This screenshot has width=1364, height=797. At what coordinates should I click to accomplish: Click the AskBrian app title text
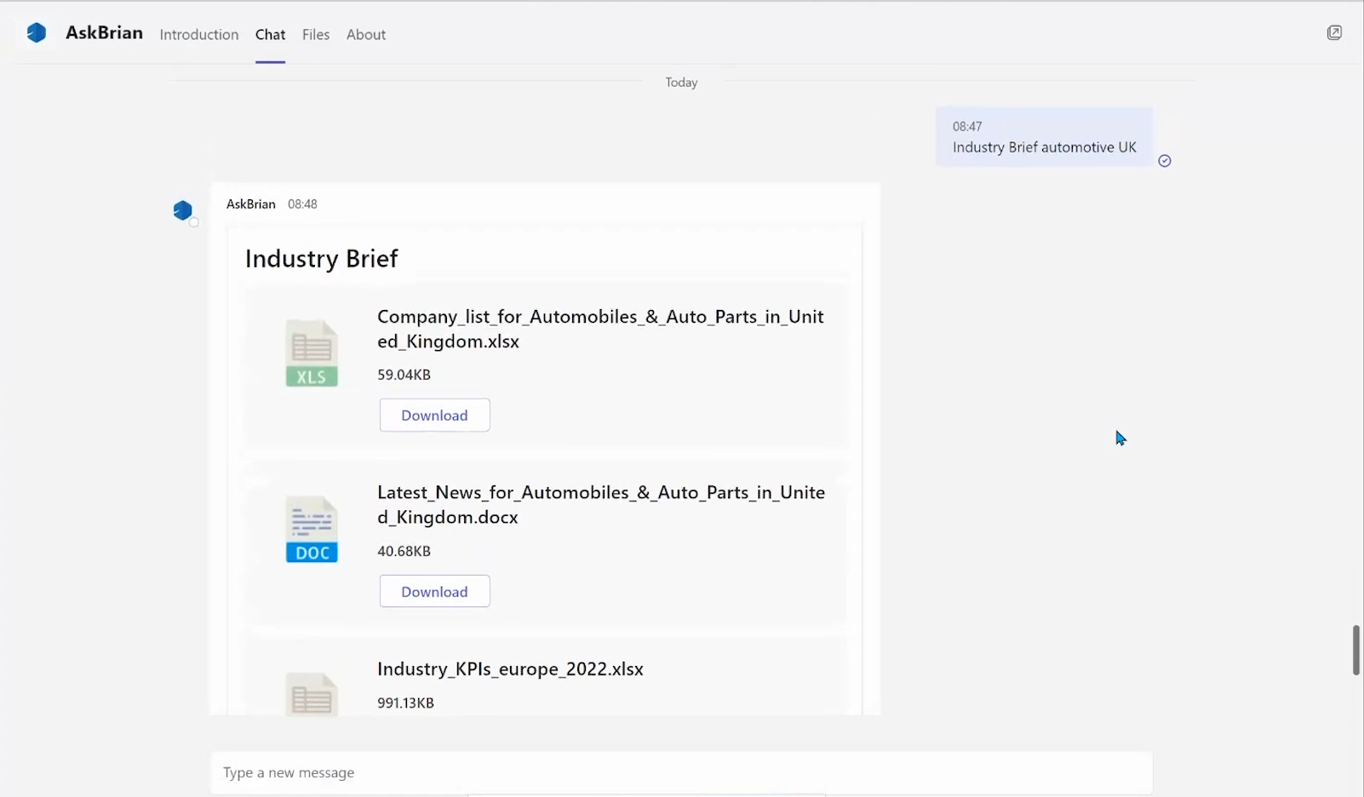(104, 32)
